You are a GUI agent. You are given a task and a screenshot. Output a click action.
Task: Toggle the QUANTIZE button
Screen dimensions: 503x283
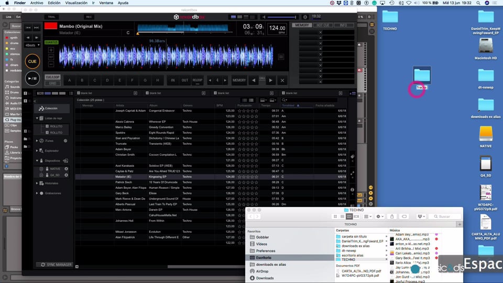[51, 42]
